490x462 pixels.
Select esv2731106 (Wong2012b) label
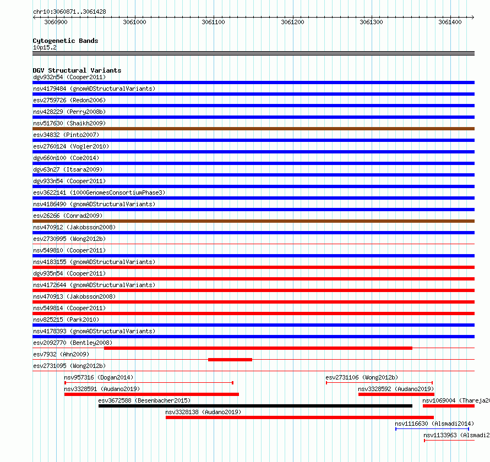[x=362, y=377]
